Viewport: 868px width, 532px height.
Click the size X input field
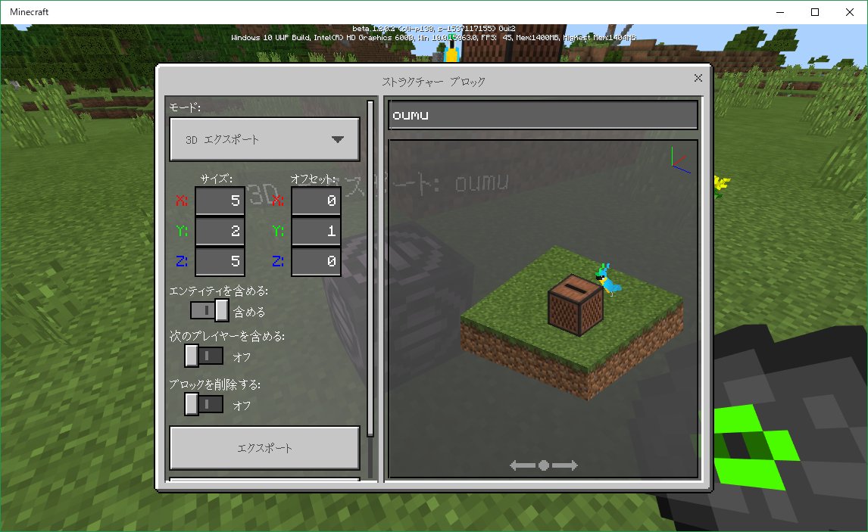[x=220, y=201]
